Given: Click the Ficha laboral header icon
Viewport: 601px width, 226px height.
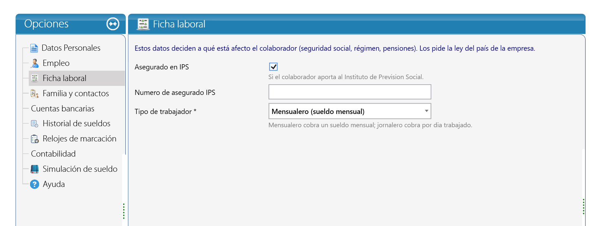Looking at the screenshot, I should [143, 24].
